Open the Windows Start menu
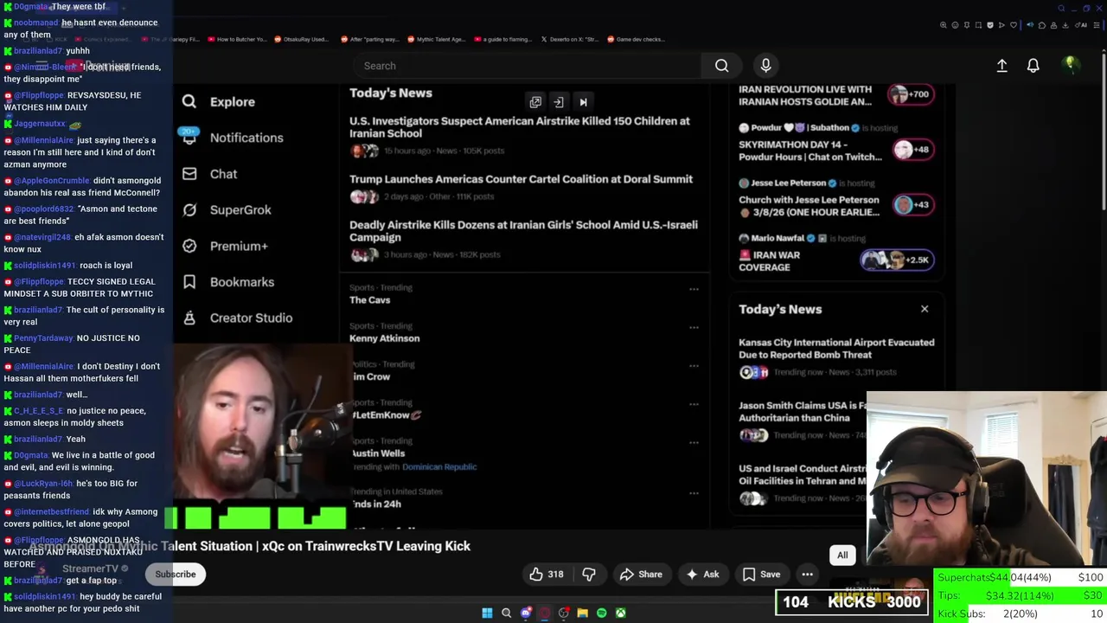This screenshot has height=623, width=1107. [487, 613]
